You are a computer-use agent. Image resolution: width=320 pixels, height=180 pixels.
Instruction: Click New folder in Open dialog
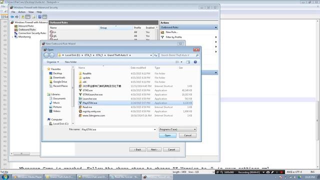tap(70, 62)
